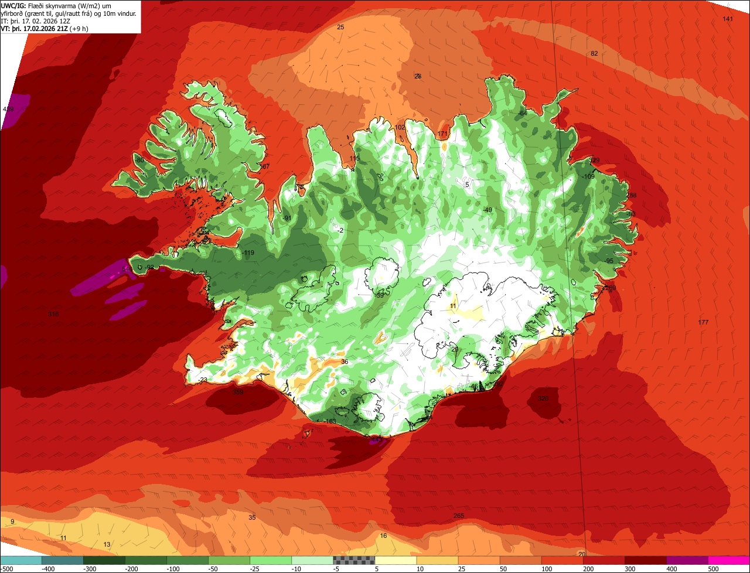
Task: Click the '-95' value in the Eastfjords
Action: (x=609, y=261)
